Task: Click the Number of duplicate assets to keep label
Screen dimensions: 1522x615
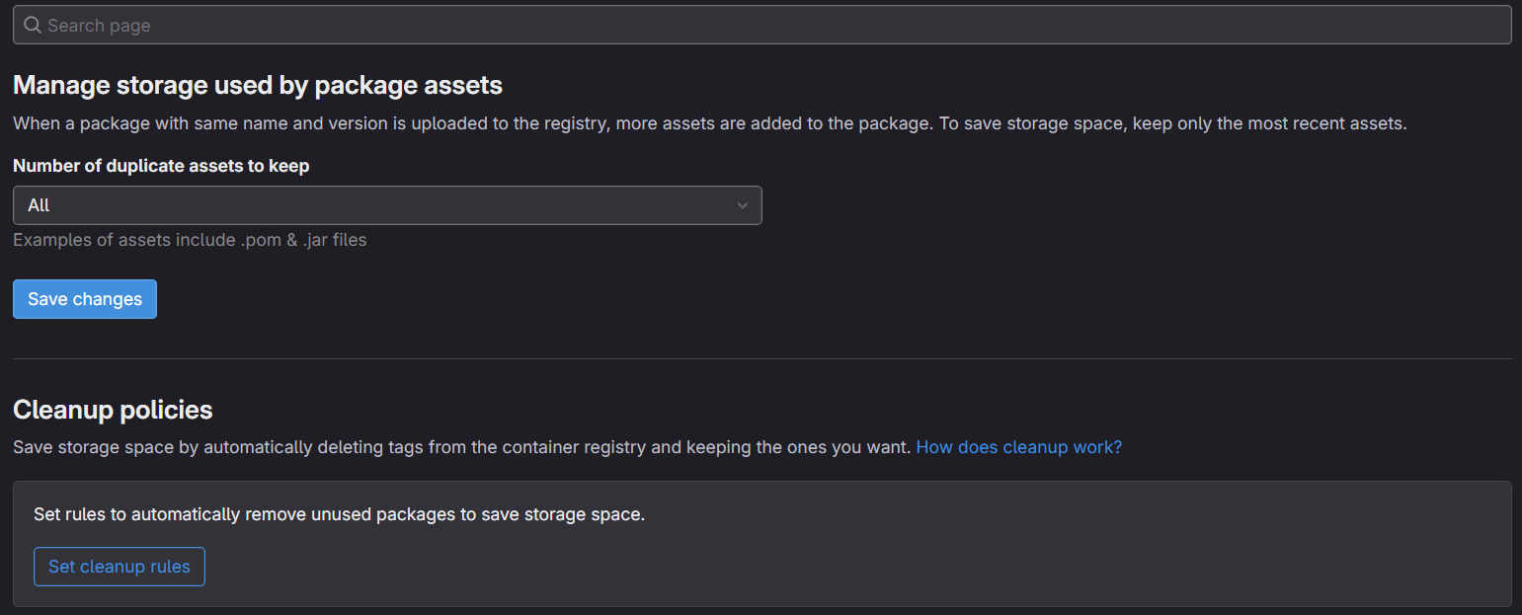Action: pos(161,166)
